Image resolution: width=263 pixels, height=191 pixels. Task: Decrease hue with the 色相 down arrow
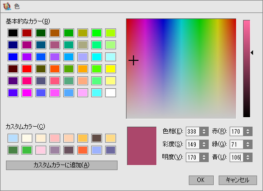click(204, 133)
